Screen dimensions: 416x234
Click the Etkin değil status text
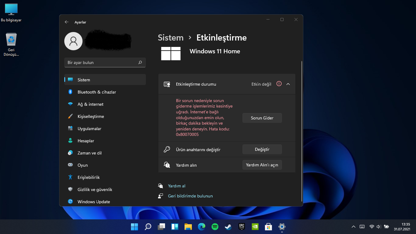coord(261,84)
